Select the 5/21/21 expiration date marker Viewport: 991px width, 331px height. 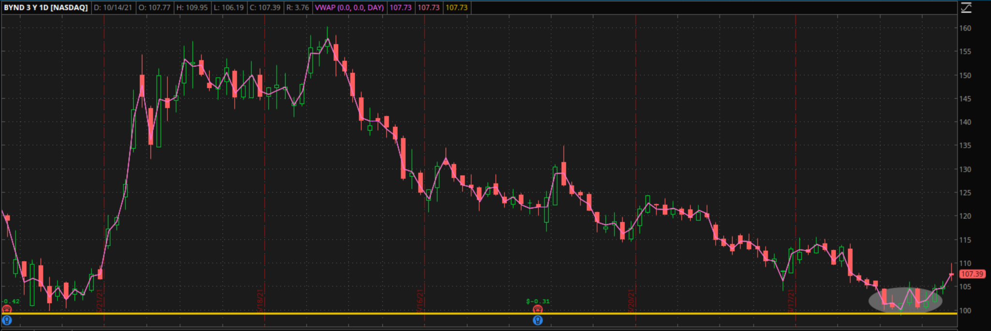click(101, 301)
